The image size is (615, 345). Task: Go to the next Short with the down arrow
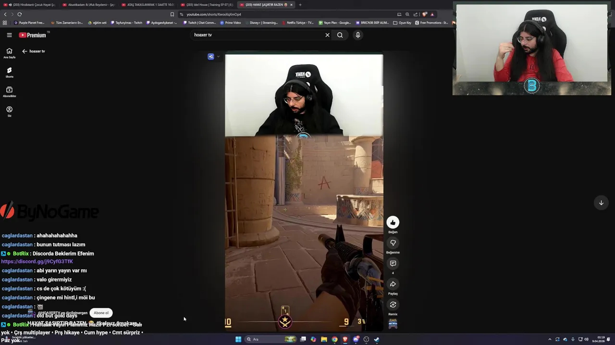tap(601, 203)
